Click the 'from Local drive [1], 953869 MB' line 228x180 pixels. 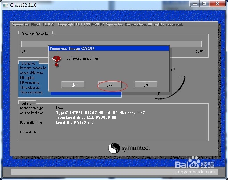[86, 117]
